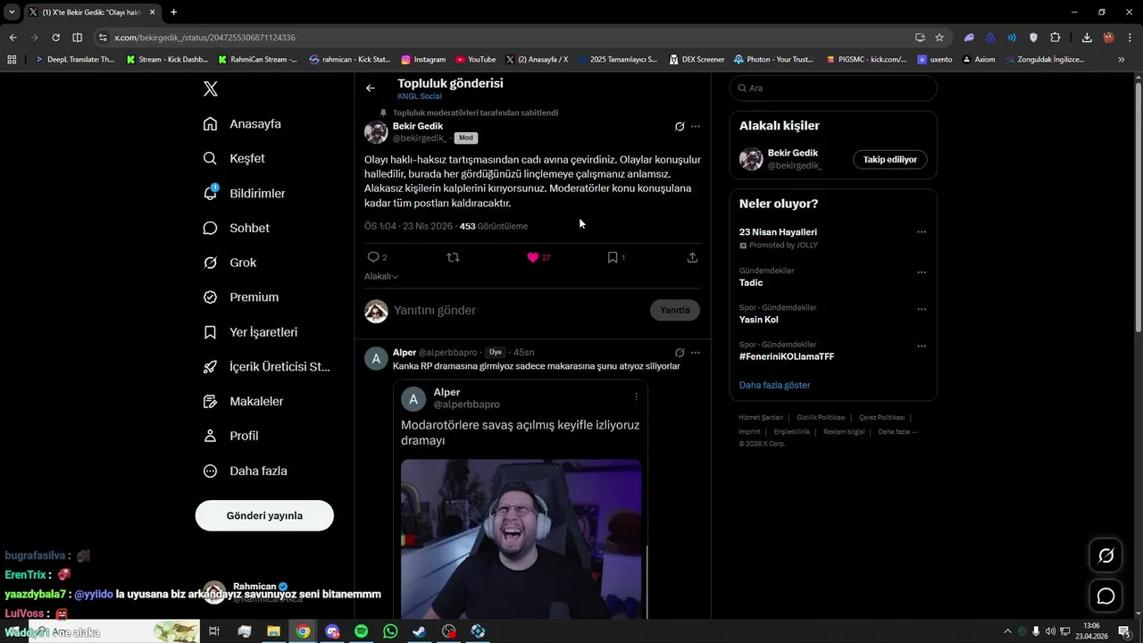Open Makaleler in the sidebar

(243, 402)
